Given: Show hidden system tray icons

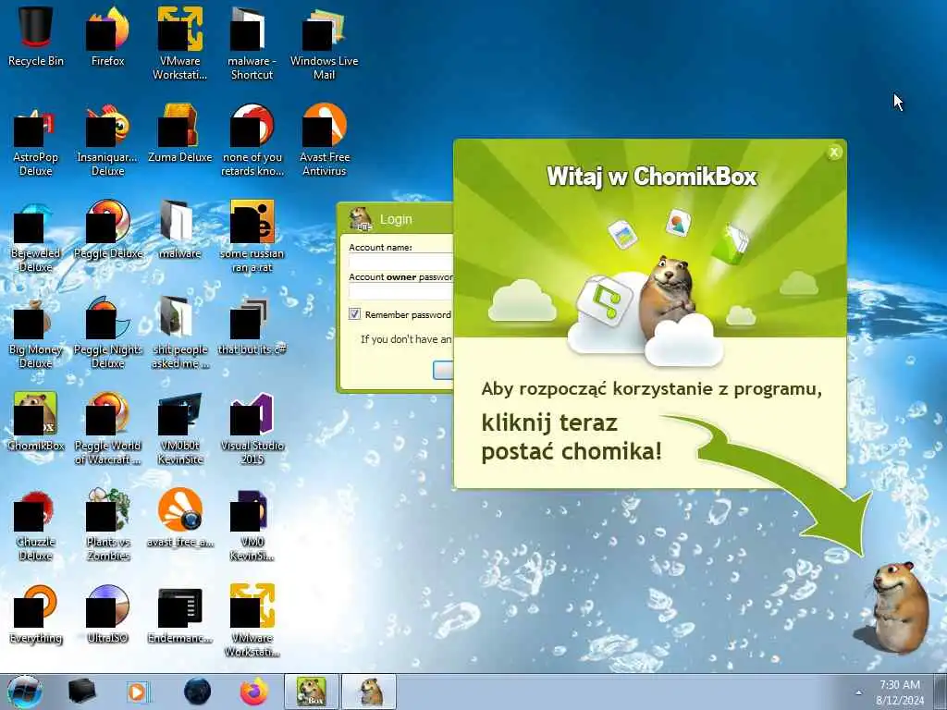Looking at the screenshot, I should click(858, 692).
